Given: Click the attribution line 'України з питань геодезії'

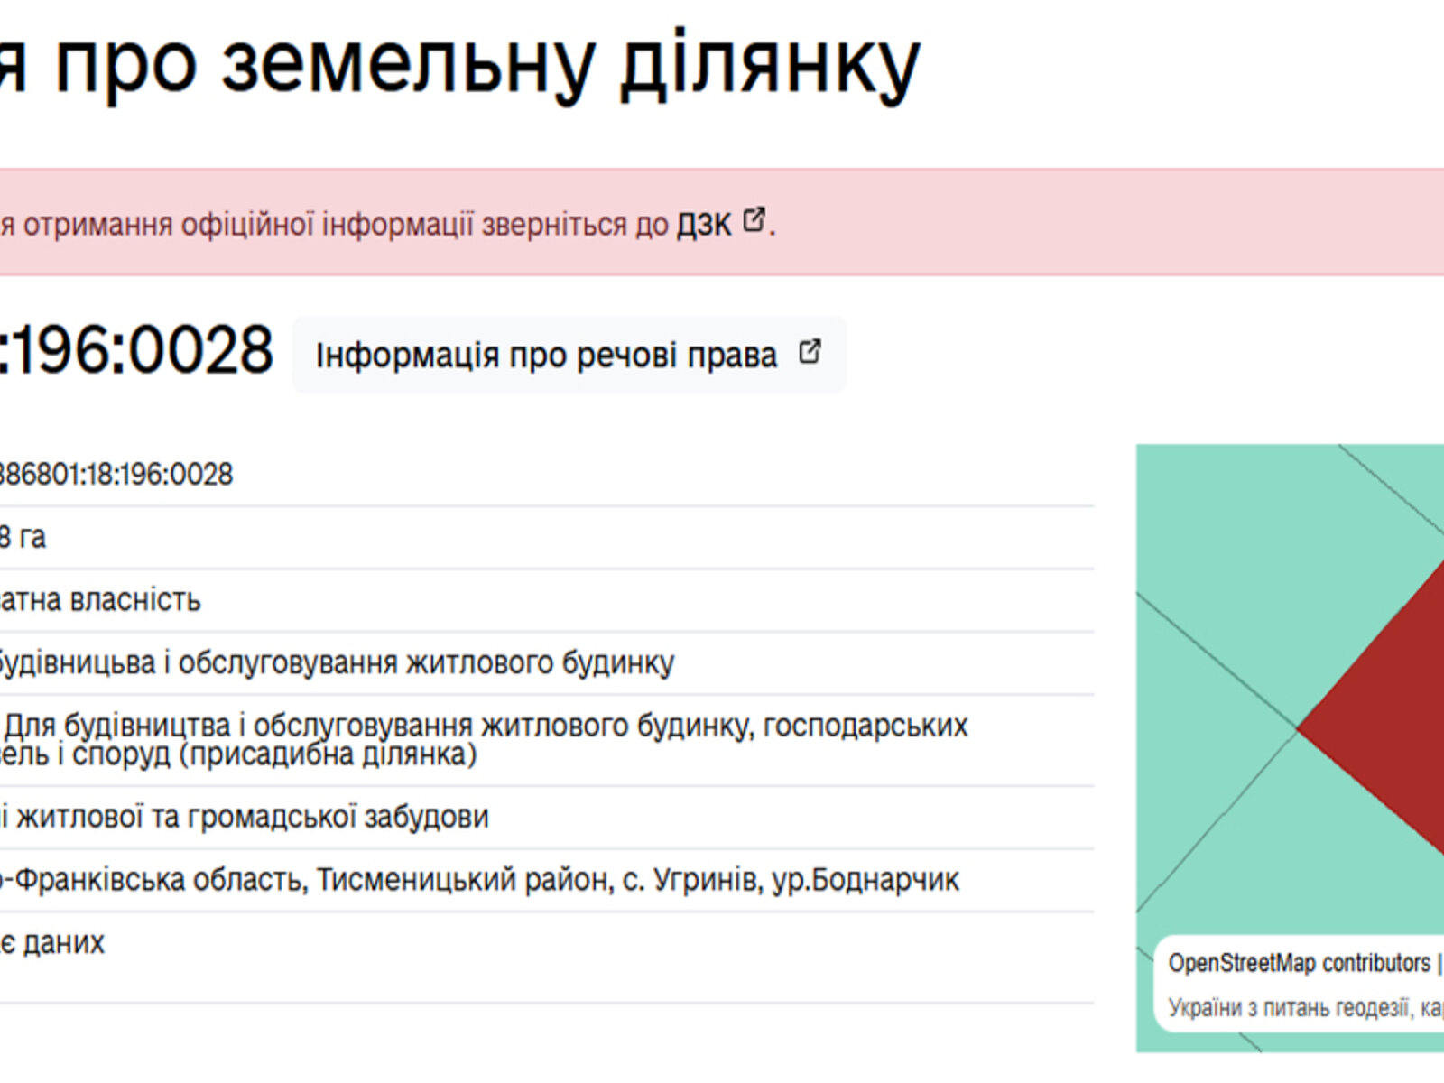Looking at the screenshot, I should pos(1289,1007).
